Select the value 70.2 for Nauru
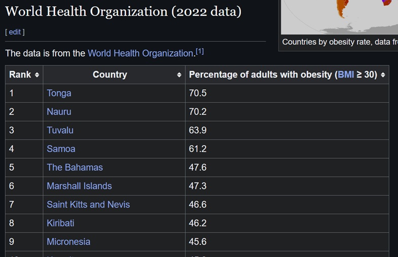Viewport: 398px width, 257px height. tap(198, 112)
